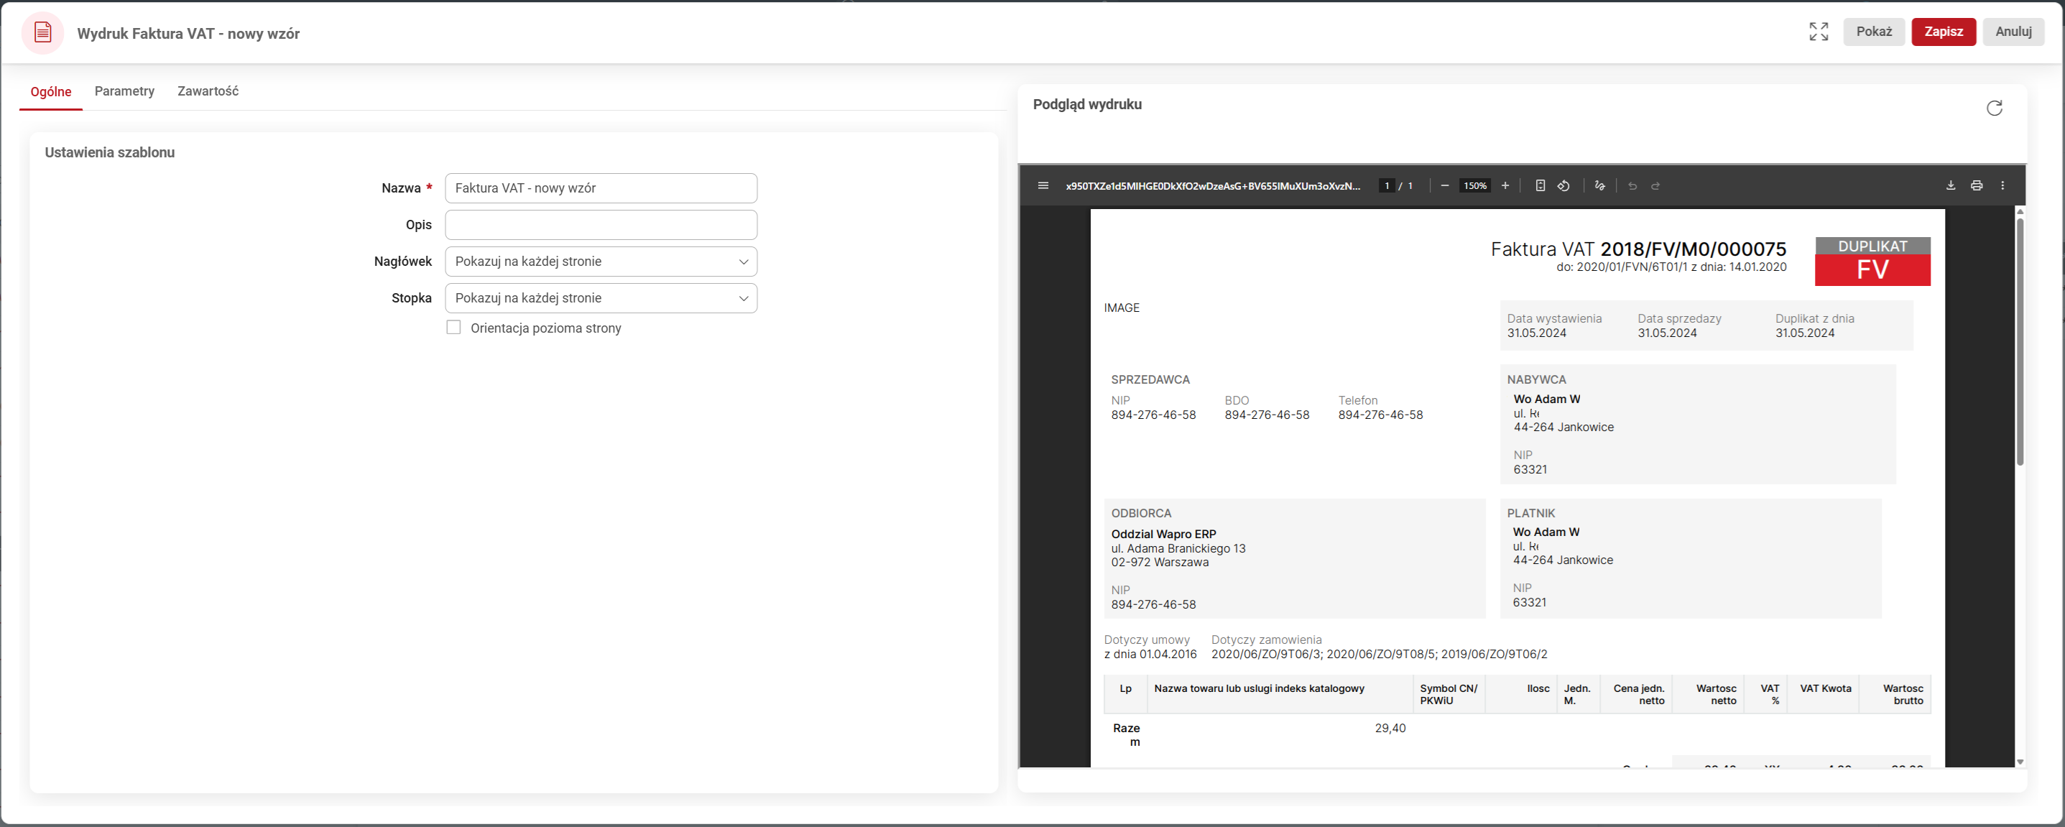Rotate the PDF counterclockwise
The width and height of the screenshot is (2065, 827).
pyautogui.click(x=1563, y=186)
